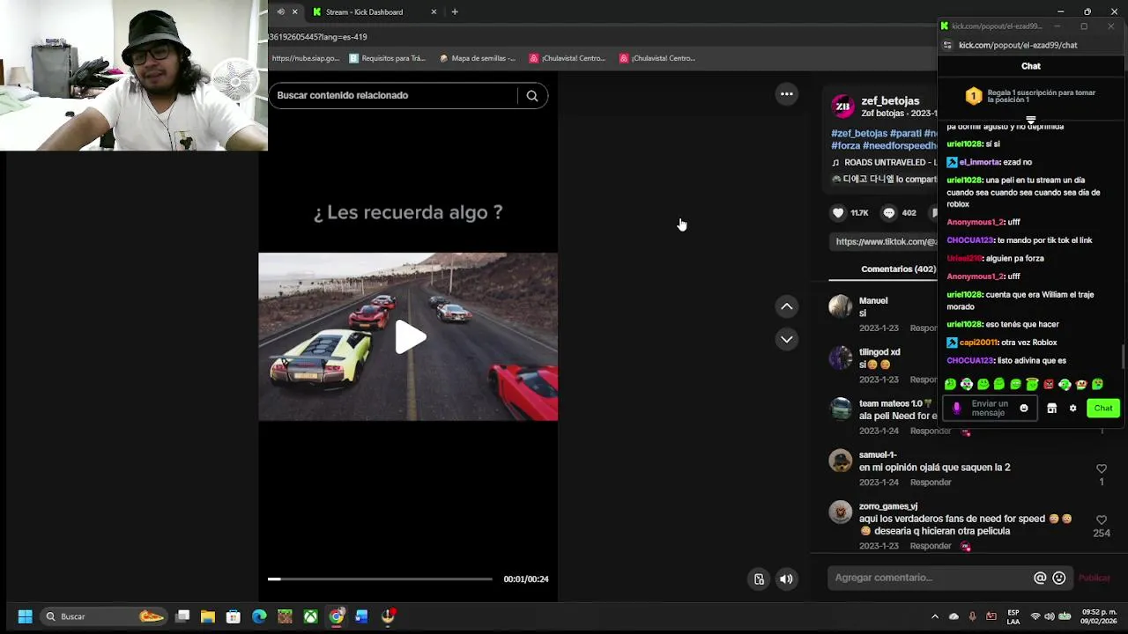Open the three-dots more options menu
The height and width of the screenshot is (634, 1128).
[787, 94]
